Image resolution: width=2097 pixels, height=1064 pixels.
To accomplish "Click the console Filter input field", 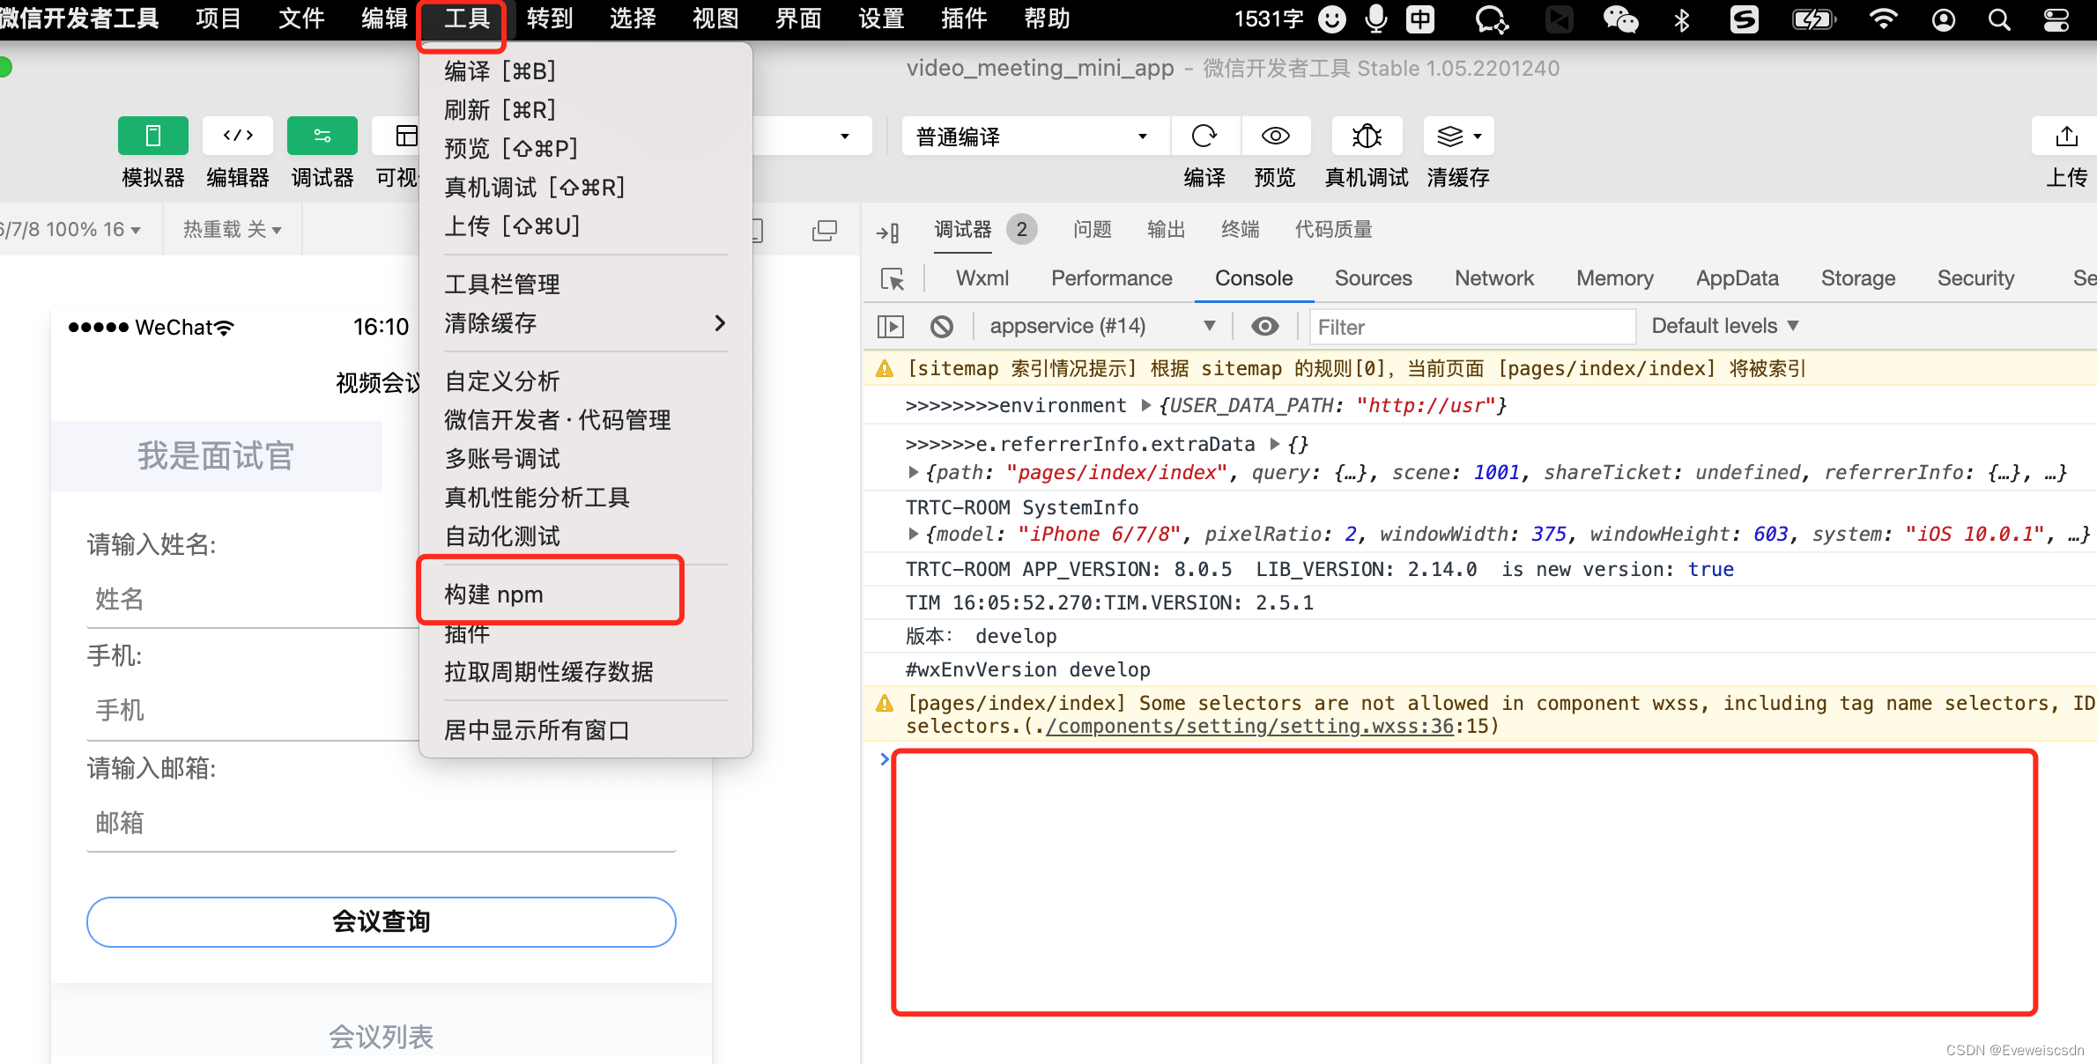I will pyautogui.click(x=1471, y=327).
